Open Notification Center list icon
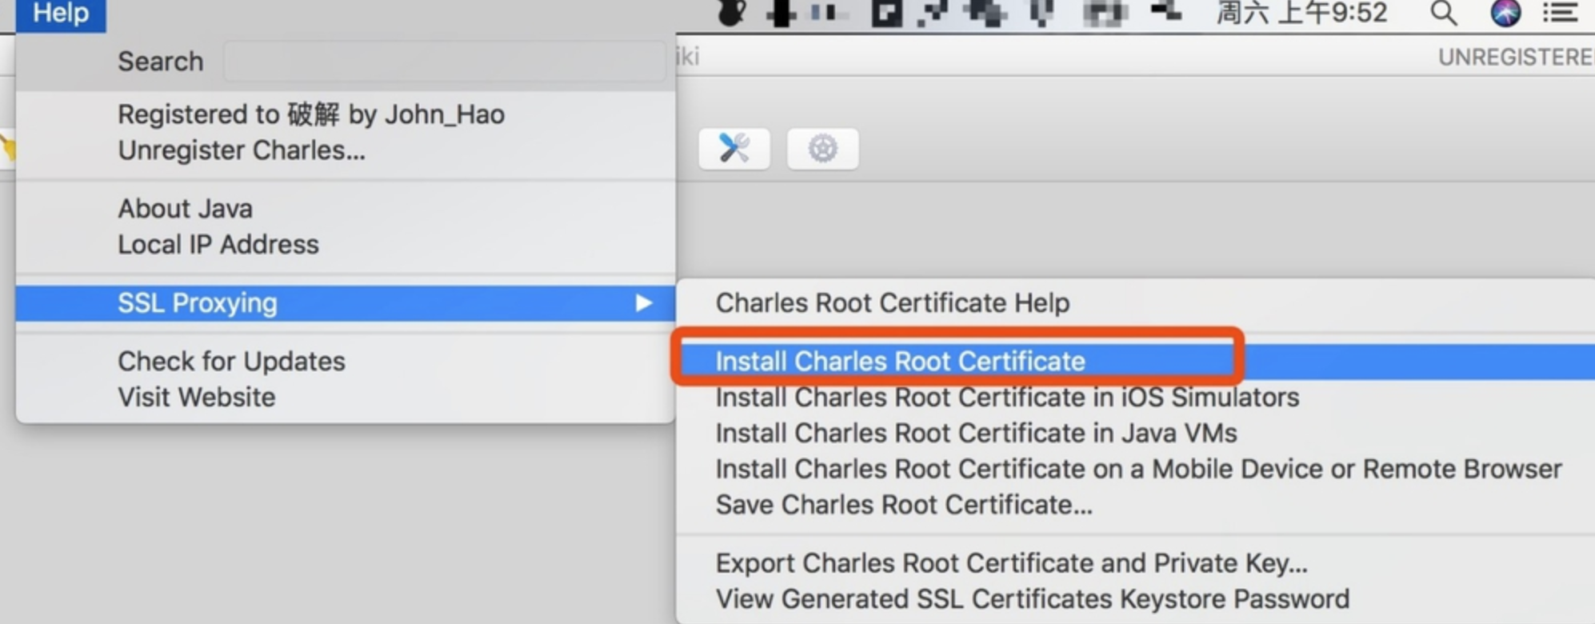This screenshot has width=1595, height=624. click(1560, 14)
